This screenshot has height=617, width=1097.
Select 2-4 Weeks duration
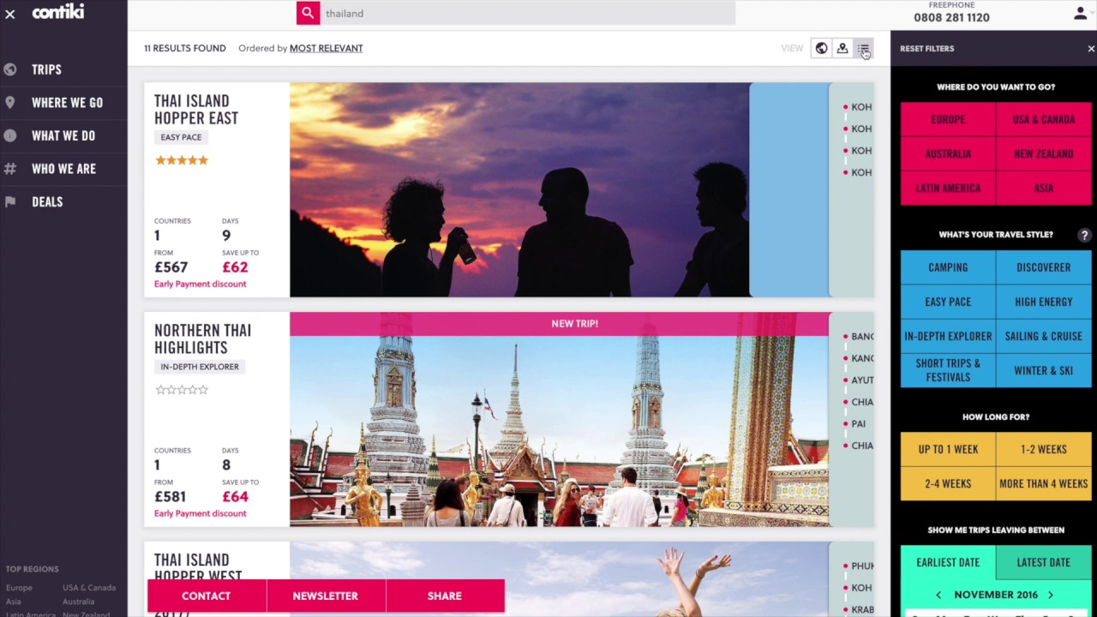pyautogui.click(x=948, y=483)
